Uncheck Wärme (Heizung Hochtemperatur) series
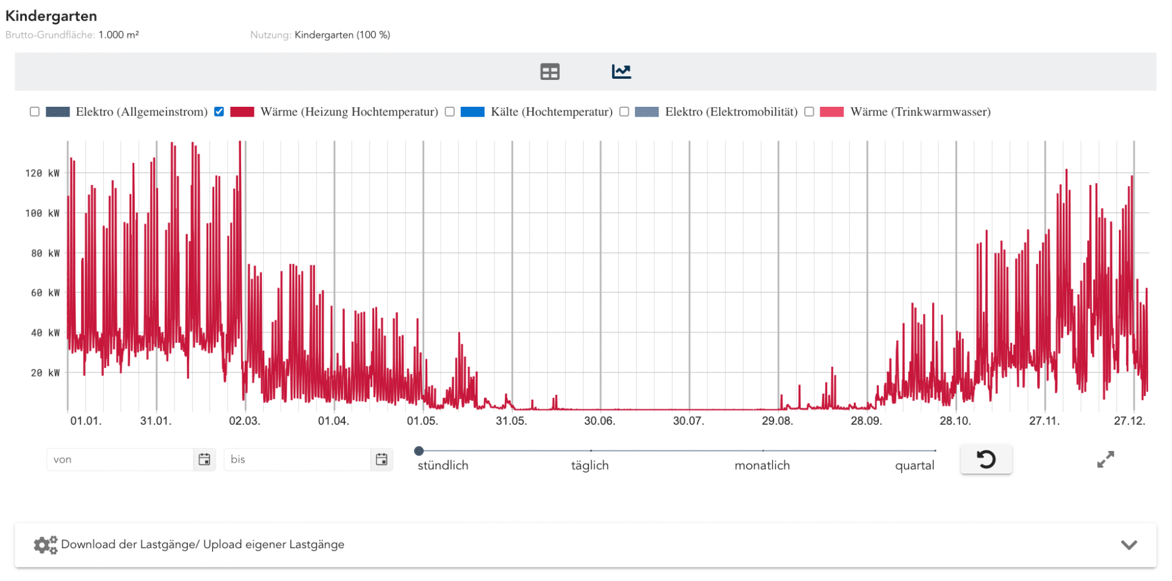1172x581 pixels. (x=219, y=112)
